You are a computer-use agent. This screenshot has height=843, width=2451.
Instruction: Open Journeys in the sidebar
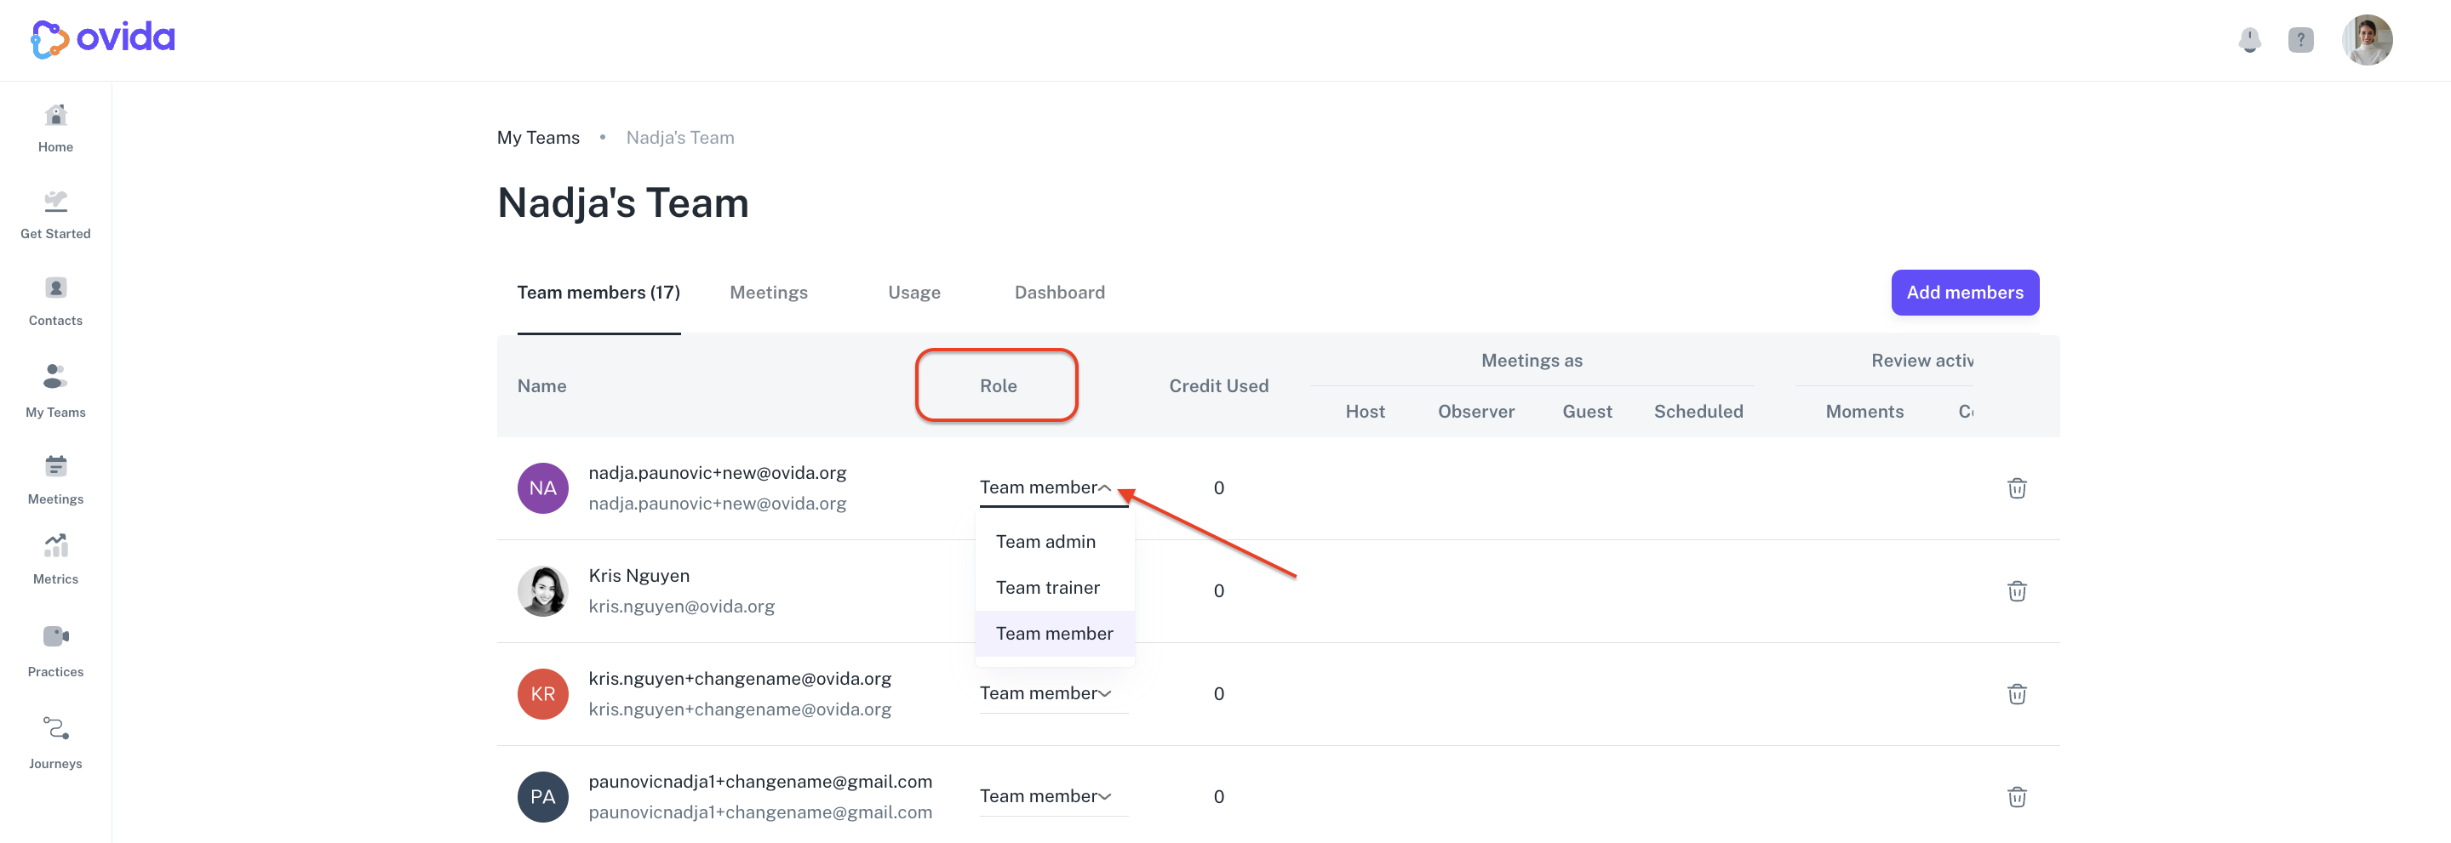click(x=55, y=743)
